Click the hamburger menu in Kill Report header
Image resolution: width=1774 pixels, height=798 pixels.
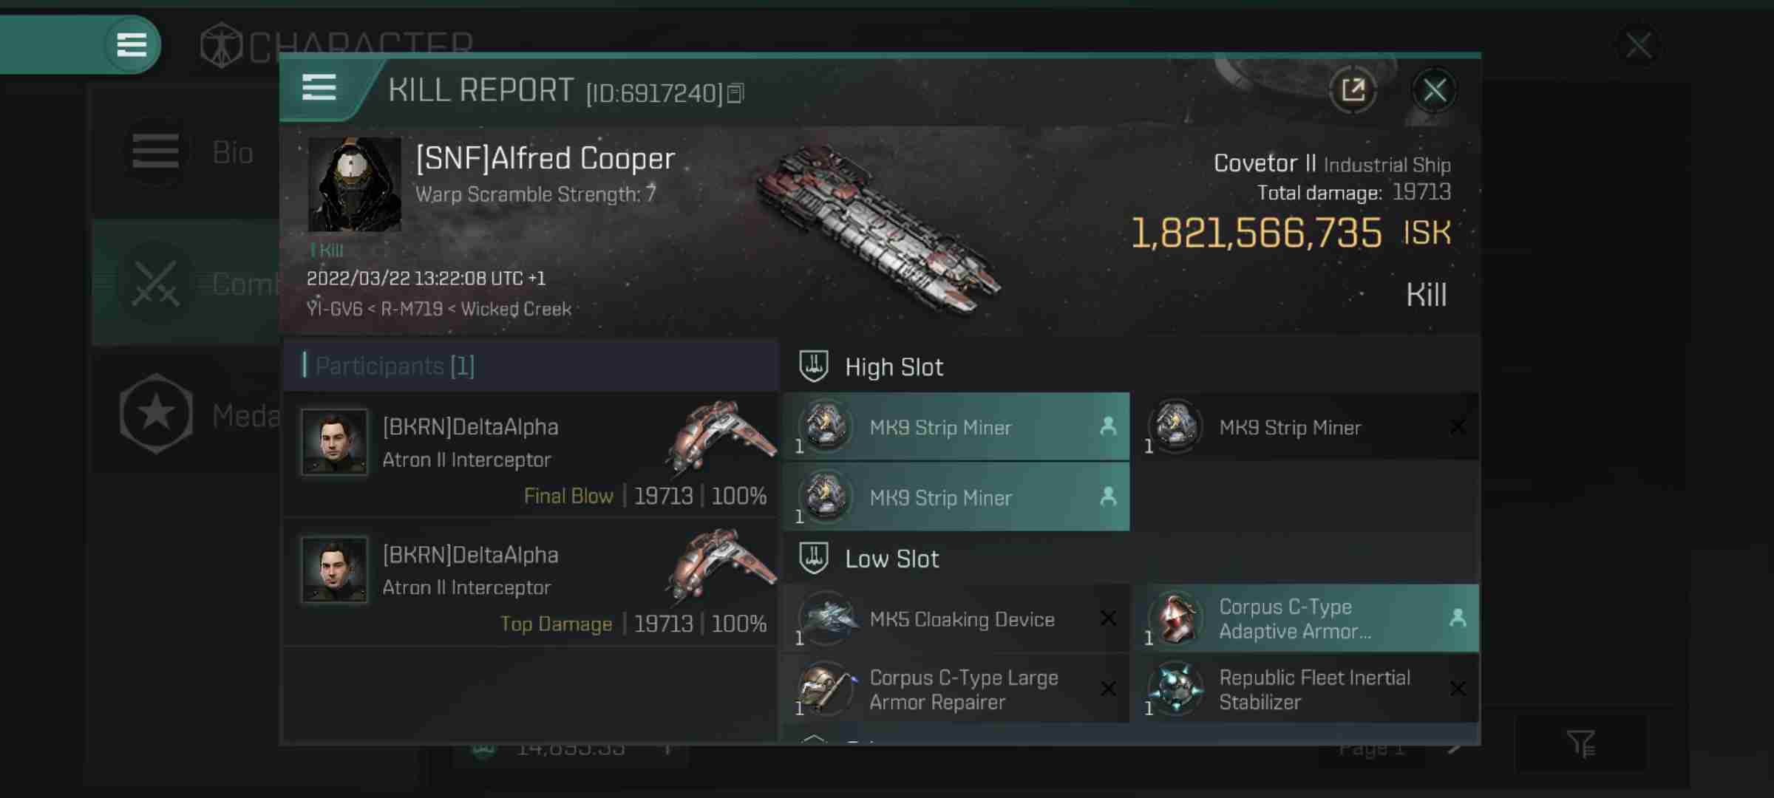point(319,88)
